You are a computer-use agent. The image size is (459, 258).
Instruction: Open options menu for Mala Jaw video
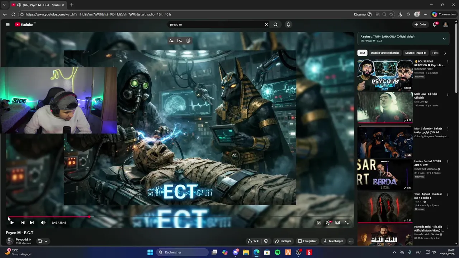click(448, 94)
